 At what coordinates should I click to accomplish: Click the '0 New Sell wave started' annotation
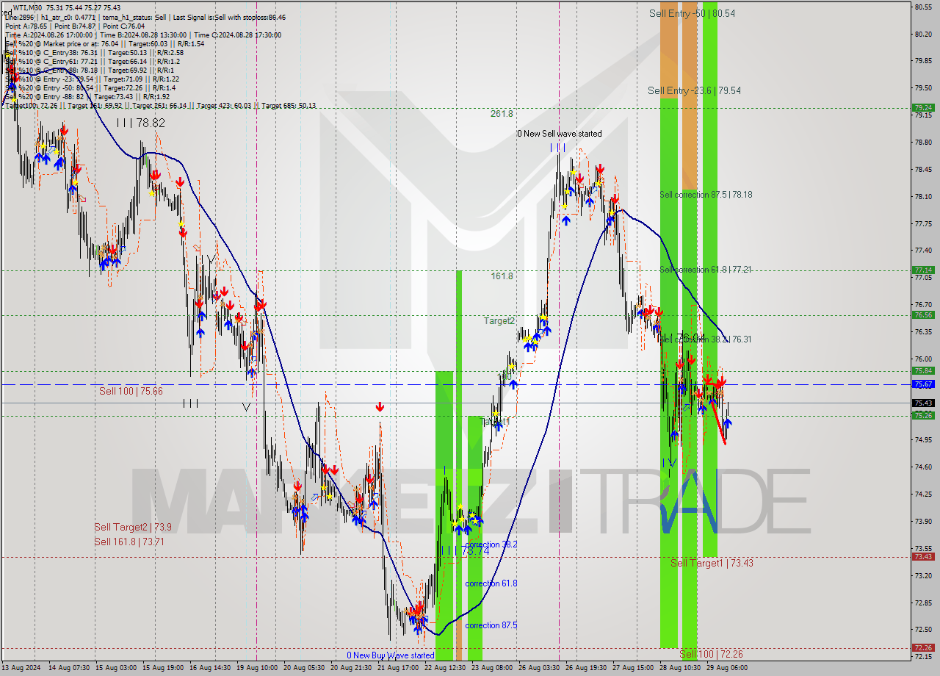pyautogui.click(x=560, y=134)
